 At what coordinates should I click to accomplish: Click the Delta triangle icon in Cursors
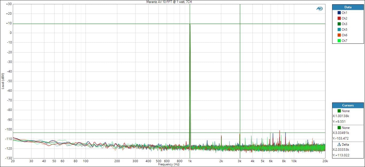click(x=339, y=144)
